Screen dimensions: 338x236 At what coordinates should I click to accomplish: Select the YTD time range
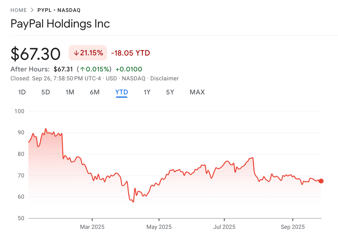pyautogui.click(x=121, y=92)
